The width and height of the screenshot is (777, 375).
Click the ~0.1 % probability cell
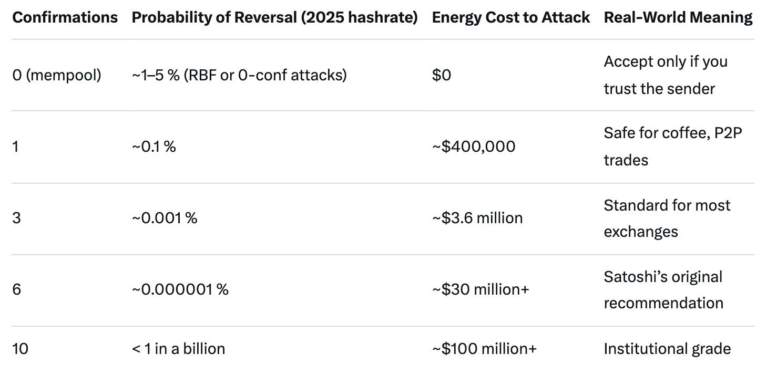[x=154, y=147]
